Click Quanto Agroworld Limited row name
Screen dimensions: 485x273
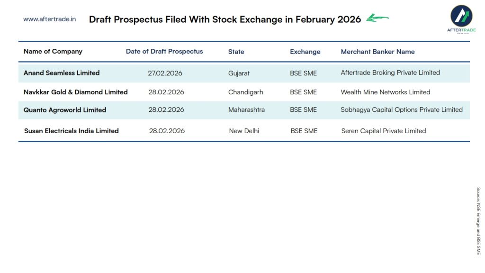click(x=65, y=110)
